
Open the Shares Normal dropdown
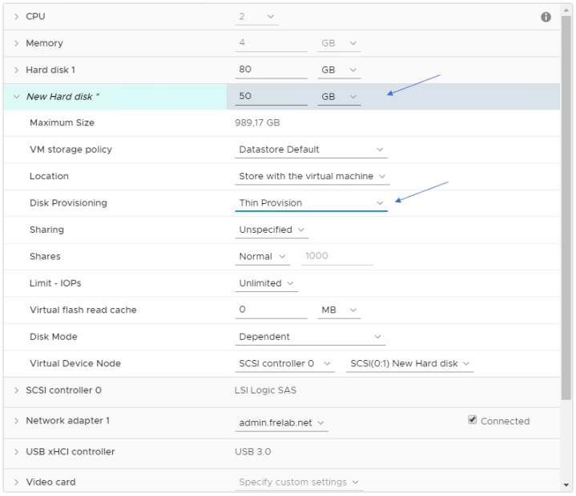click(x=264, y=257)
